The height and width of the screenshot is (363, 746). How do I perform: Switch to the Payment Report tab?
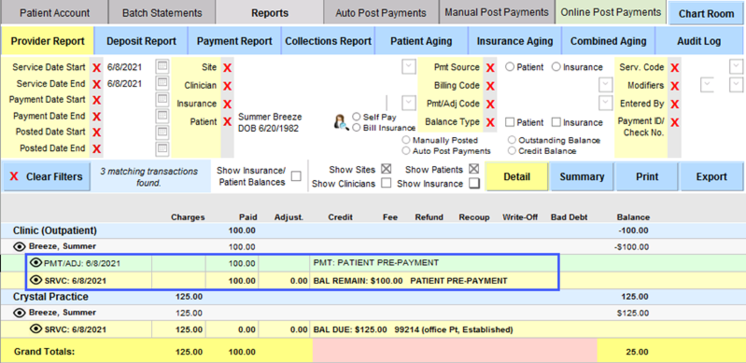234,40
